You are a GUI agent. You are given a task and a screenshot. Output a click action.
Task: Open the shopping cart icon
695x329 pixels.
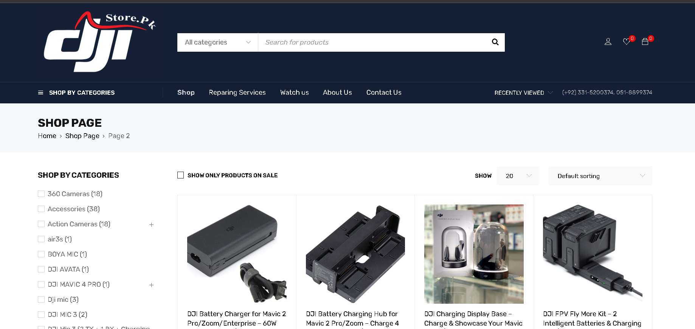[x=645, y=42]
